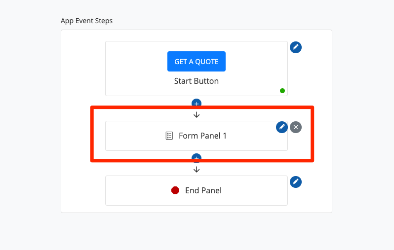Click the down arrow above End Panel
The width and height of the screenshot is (394, 250).
click(x=197, y=169)
